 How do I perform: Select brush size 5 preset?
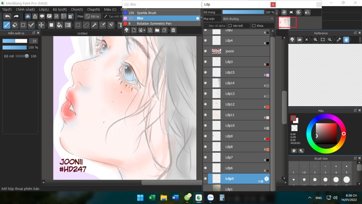pos(346,168)
